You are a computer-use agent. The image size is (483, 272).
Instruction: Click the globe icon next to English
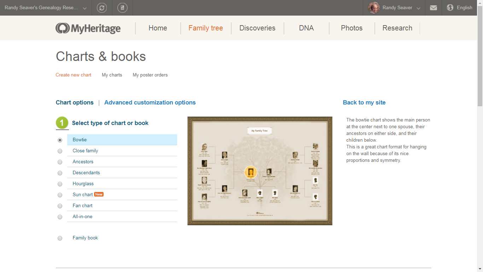450,7
